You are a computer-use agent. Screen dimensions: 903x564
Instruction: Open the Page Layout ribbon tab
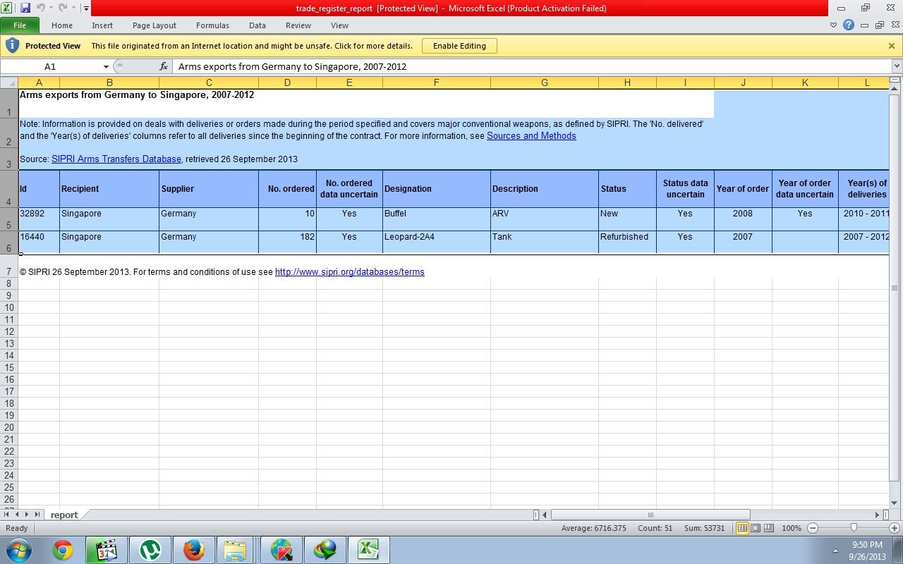pos(154,25)
